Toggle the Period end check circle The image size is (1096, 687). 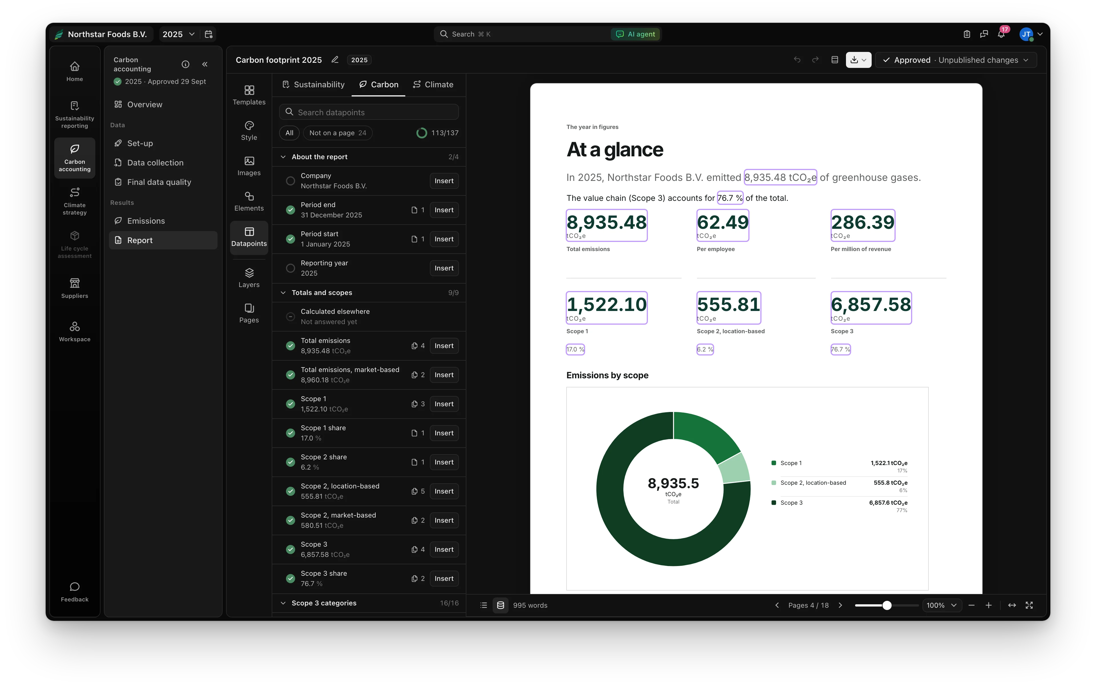(x=291, y=210)
